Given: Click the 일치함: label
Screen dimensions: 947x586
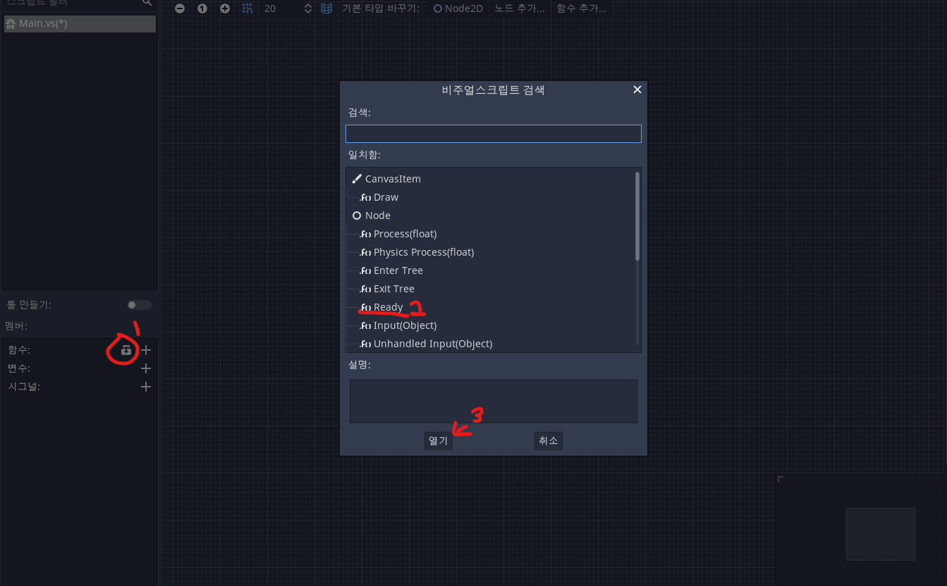Looking at the screenshot, I should click(x=364, y=155).
